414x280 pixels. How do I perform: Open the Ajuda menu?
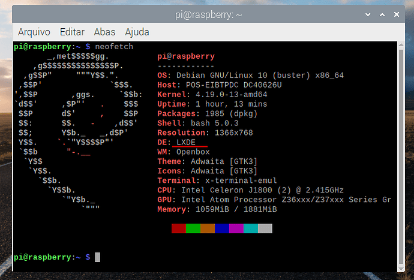tap(137, 32)
